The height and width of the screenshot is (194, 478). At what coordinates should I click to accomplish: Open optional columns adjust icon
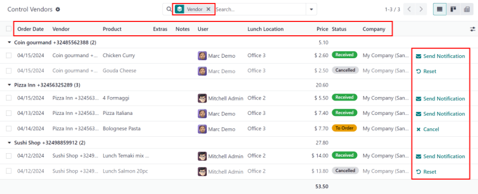[x=472, y=29]
